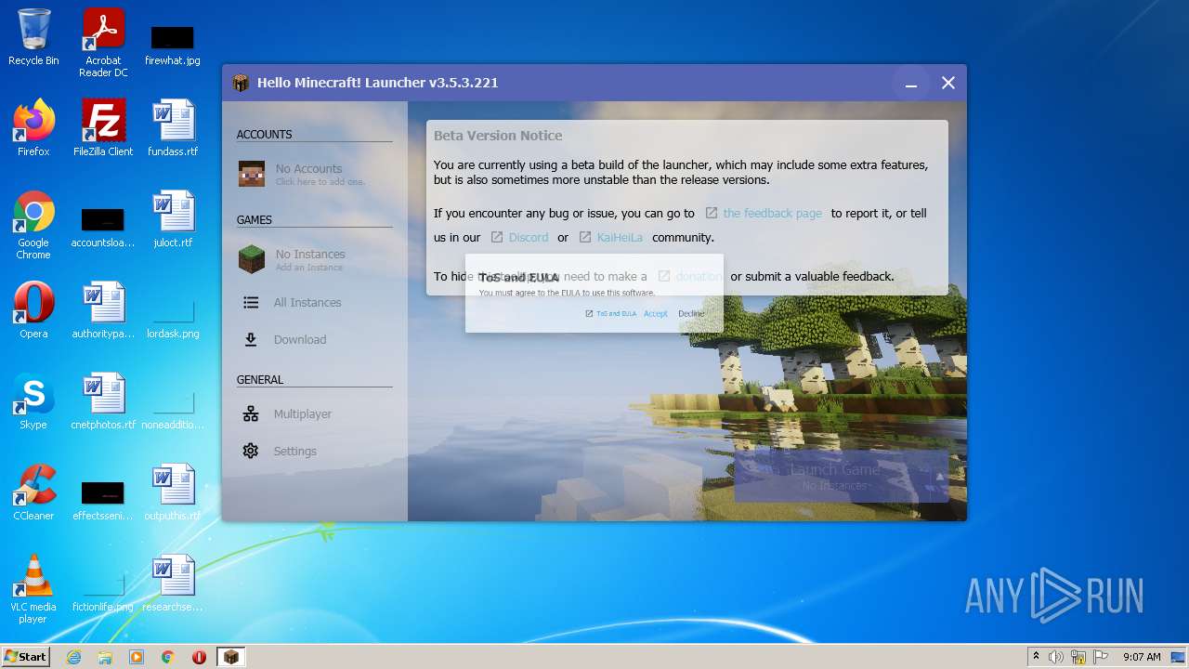1189x669 pixels.
Task: Click the Settings gear icon
Action: (251, 451)
